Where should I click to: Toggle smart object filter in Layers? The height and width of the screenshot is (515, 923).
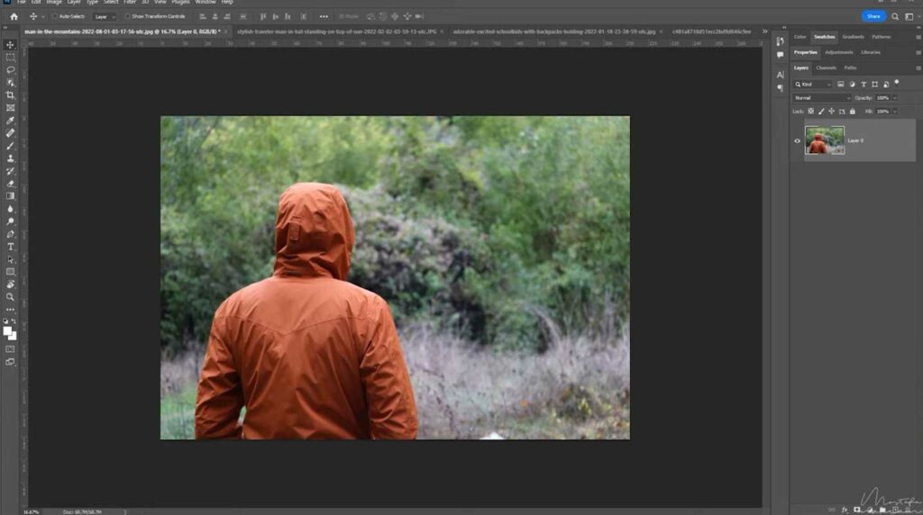click(x=886, y=84)
